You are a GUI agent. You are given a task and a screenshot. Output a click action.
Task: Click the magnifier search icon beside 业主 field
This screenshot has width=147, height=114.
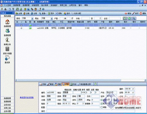click(x=134, y=18)
